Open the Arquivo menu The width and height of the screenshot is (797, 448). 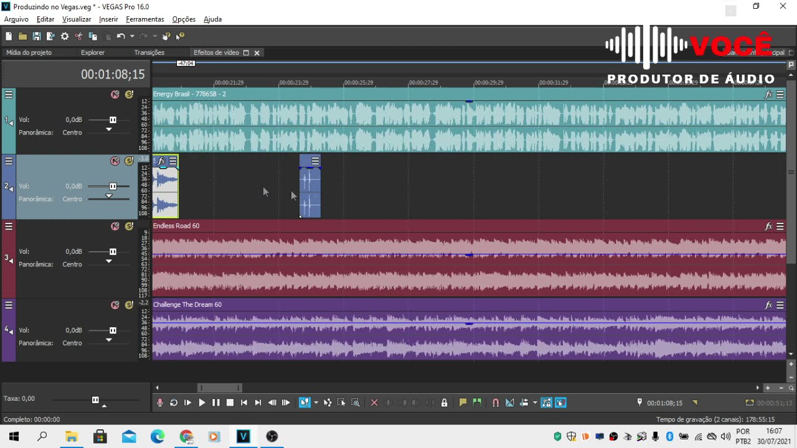[16, 19]
